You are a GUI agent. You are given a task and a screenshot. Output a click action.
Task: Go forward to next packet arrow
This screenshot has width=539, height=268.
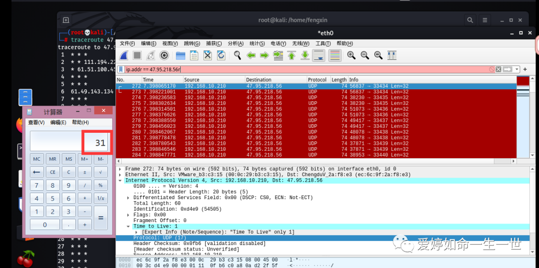pyautogui.click(x=265, y=55)
